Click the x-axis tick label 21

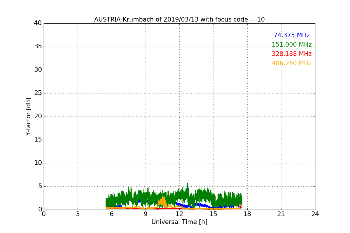281,214
